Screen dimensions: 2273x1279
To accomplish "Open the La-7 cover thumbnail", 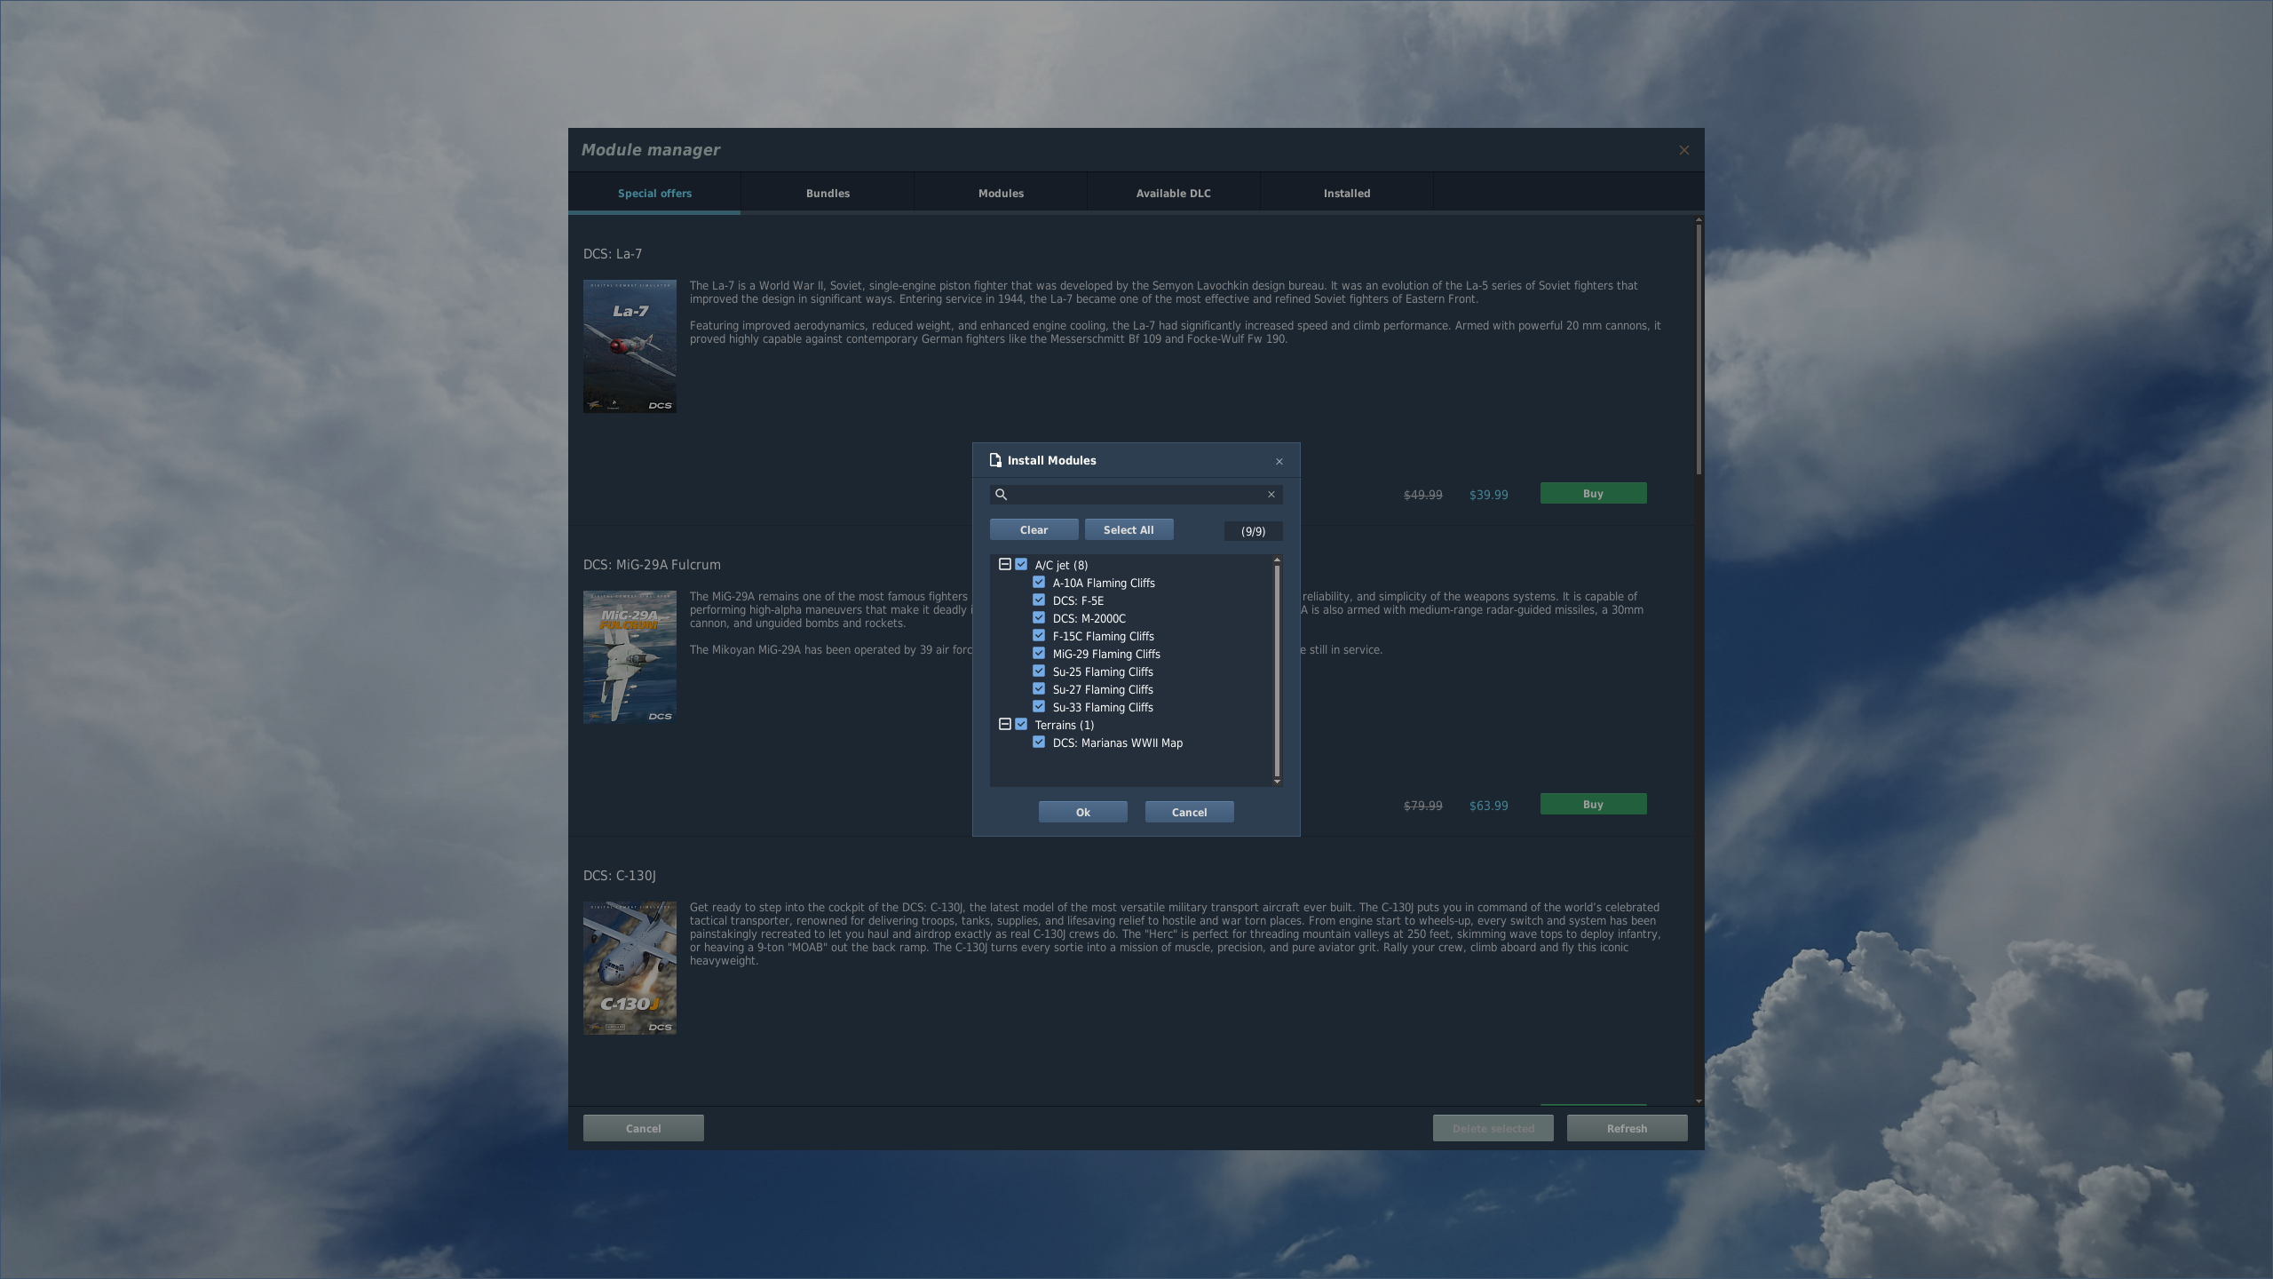I will point(630,346).
